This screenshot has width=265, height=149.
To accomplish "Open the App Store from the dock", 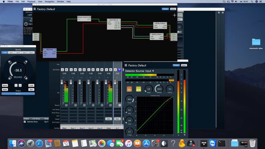I will pyautogui.click(x=146, y=143).
